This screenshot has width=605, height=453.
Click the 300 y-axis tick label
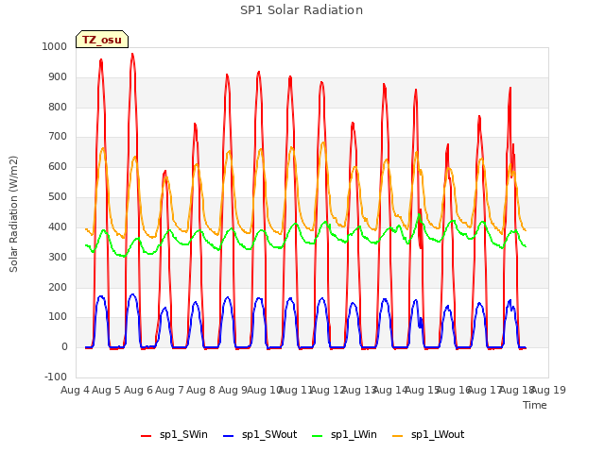click(x=58, y=257)
